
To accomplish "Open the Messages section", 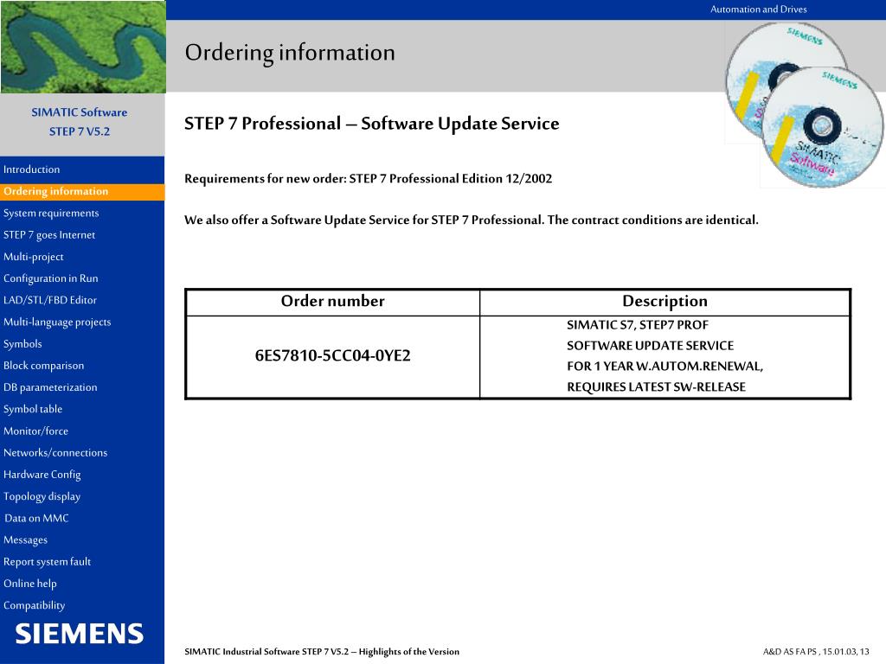I will [x=25, y=540].
